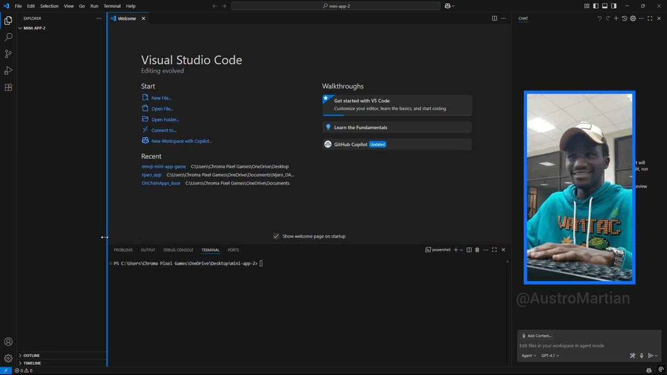
Task: Open the Search view
Action: coord(8,36)
